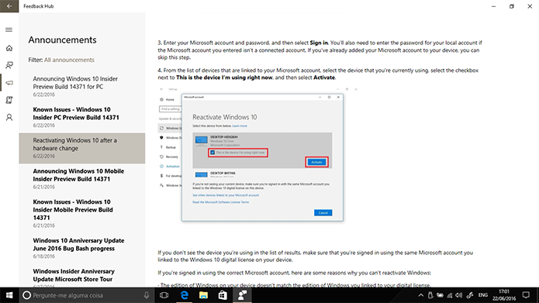Go back with the arrow button

pyautogui.click(x=9, y=6)
